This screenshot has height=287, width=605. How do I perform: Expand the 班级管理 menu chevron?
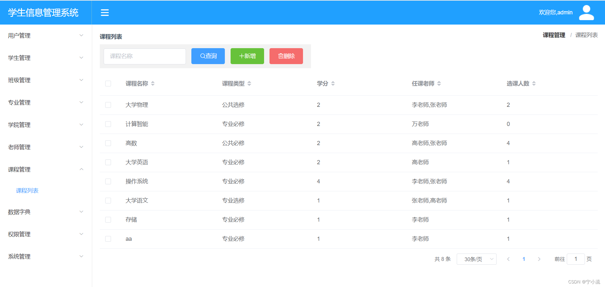click(x=81, y=80)
